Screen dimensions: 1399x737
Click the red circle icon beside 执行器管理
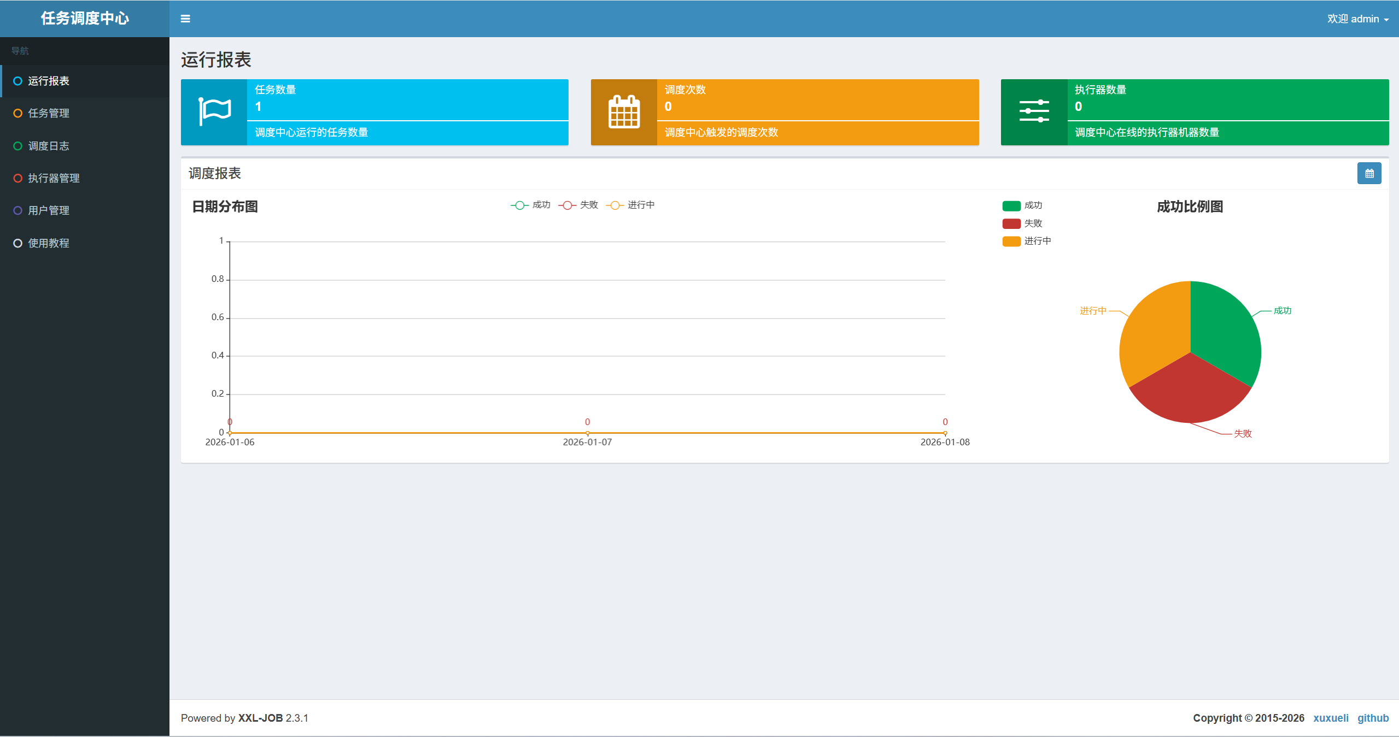click(17, 178)
